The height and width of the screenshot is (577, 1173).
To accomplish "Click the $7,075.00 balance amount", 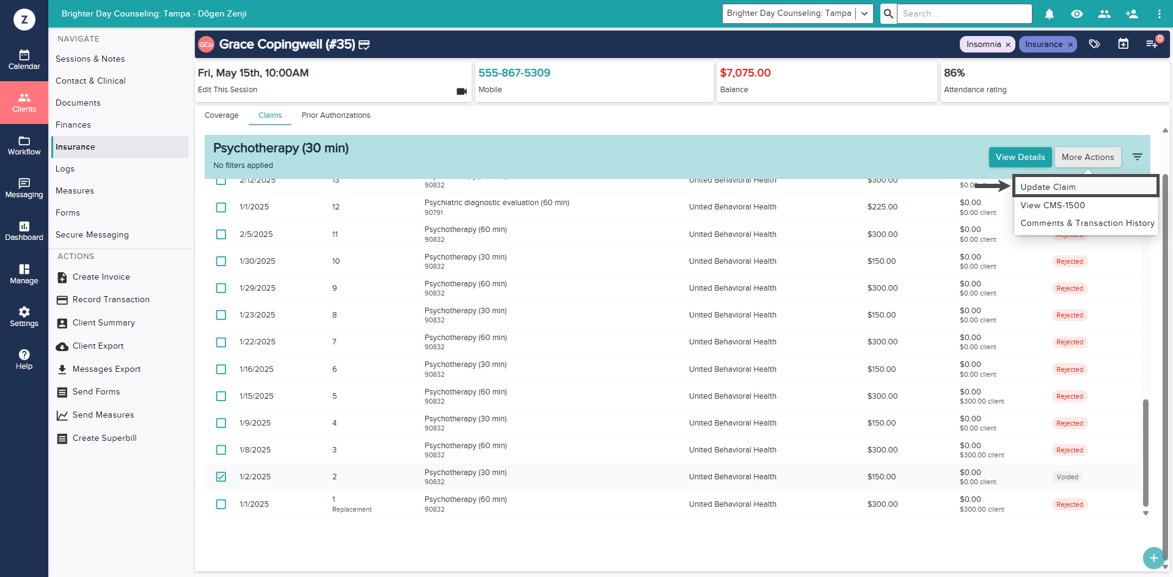I will coord(745,73).
